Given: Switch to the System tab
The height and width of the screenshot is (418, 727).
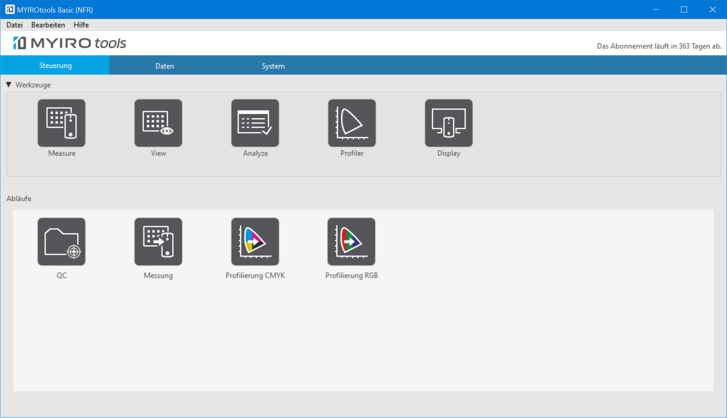Looking at the screenshot, I should click(x=273, y=66).
